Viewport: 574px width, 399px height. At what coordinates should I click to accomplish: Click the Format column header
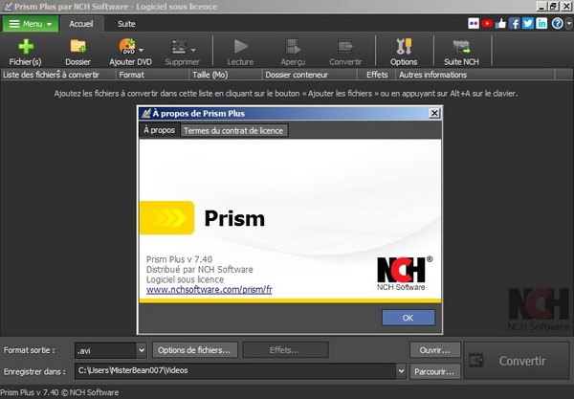pos(153,75)
